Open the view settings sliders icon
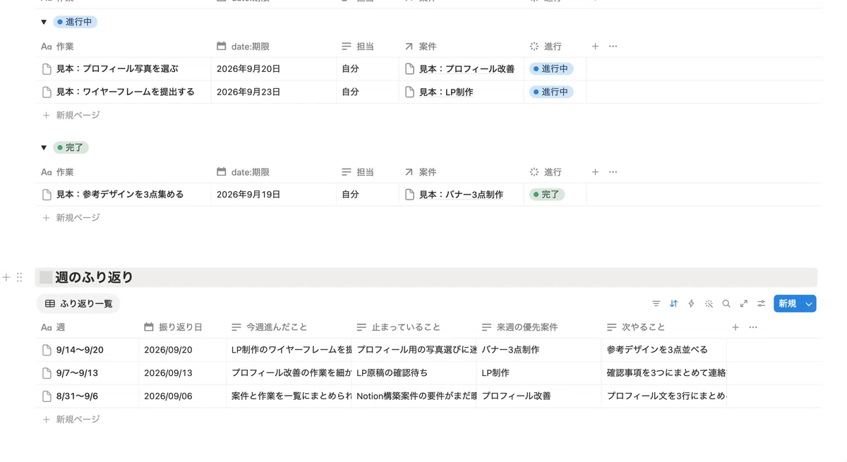This screenshot has height=462, width=847. [x=762, y=304]
